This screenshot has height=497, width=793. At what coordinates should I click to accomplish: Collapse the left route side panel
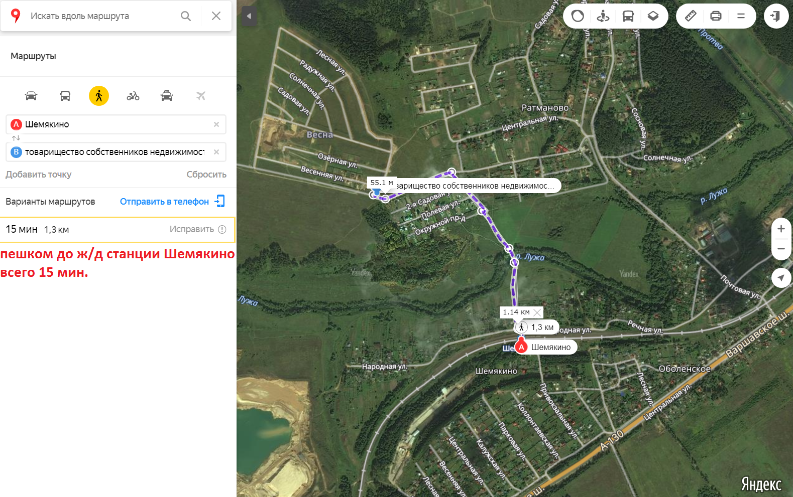coord(249,16)
